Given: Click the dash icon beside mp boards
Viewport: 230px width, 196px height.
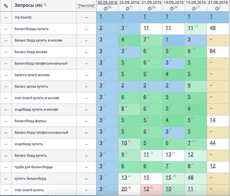Looking at the screenshot, I should 6,17.
